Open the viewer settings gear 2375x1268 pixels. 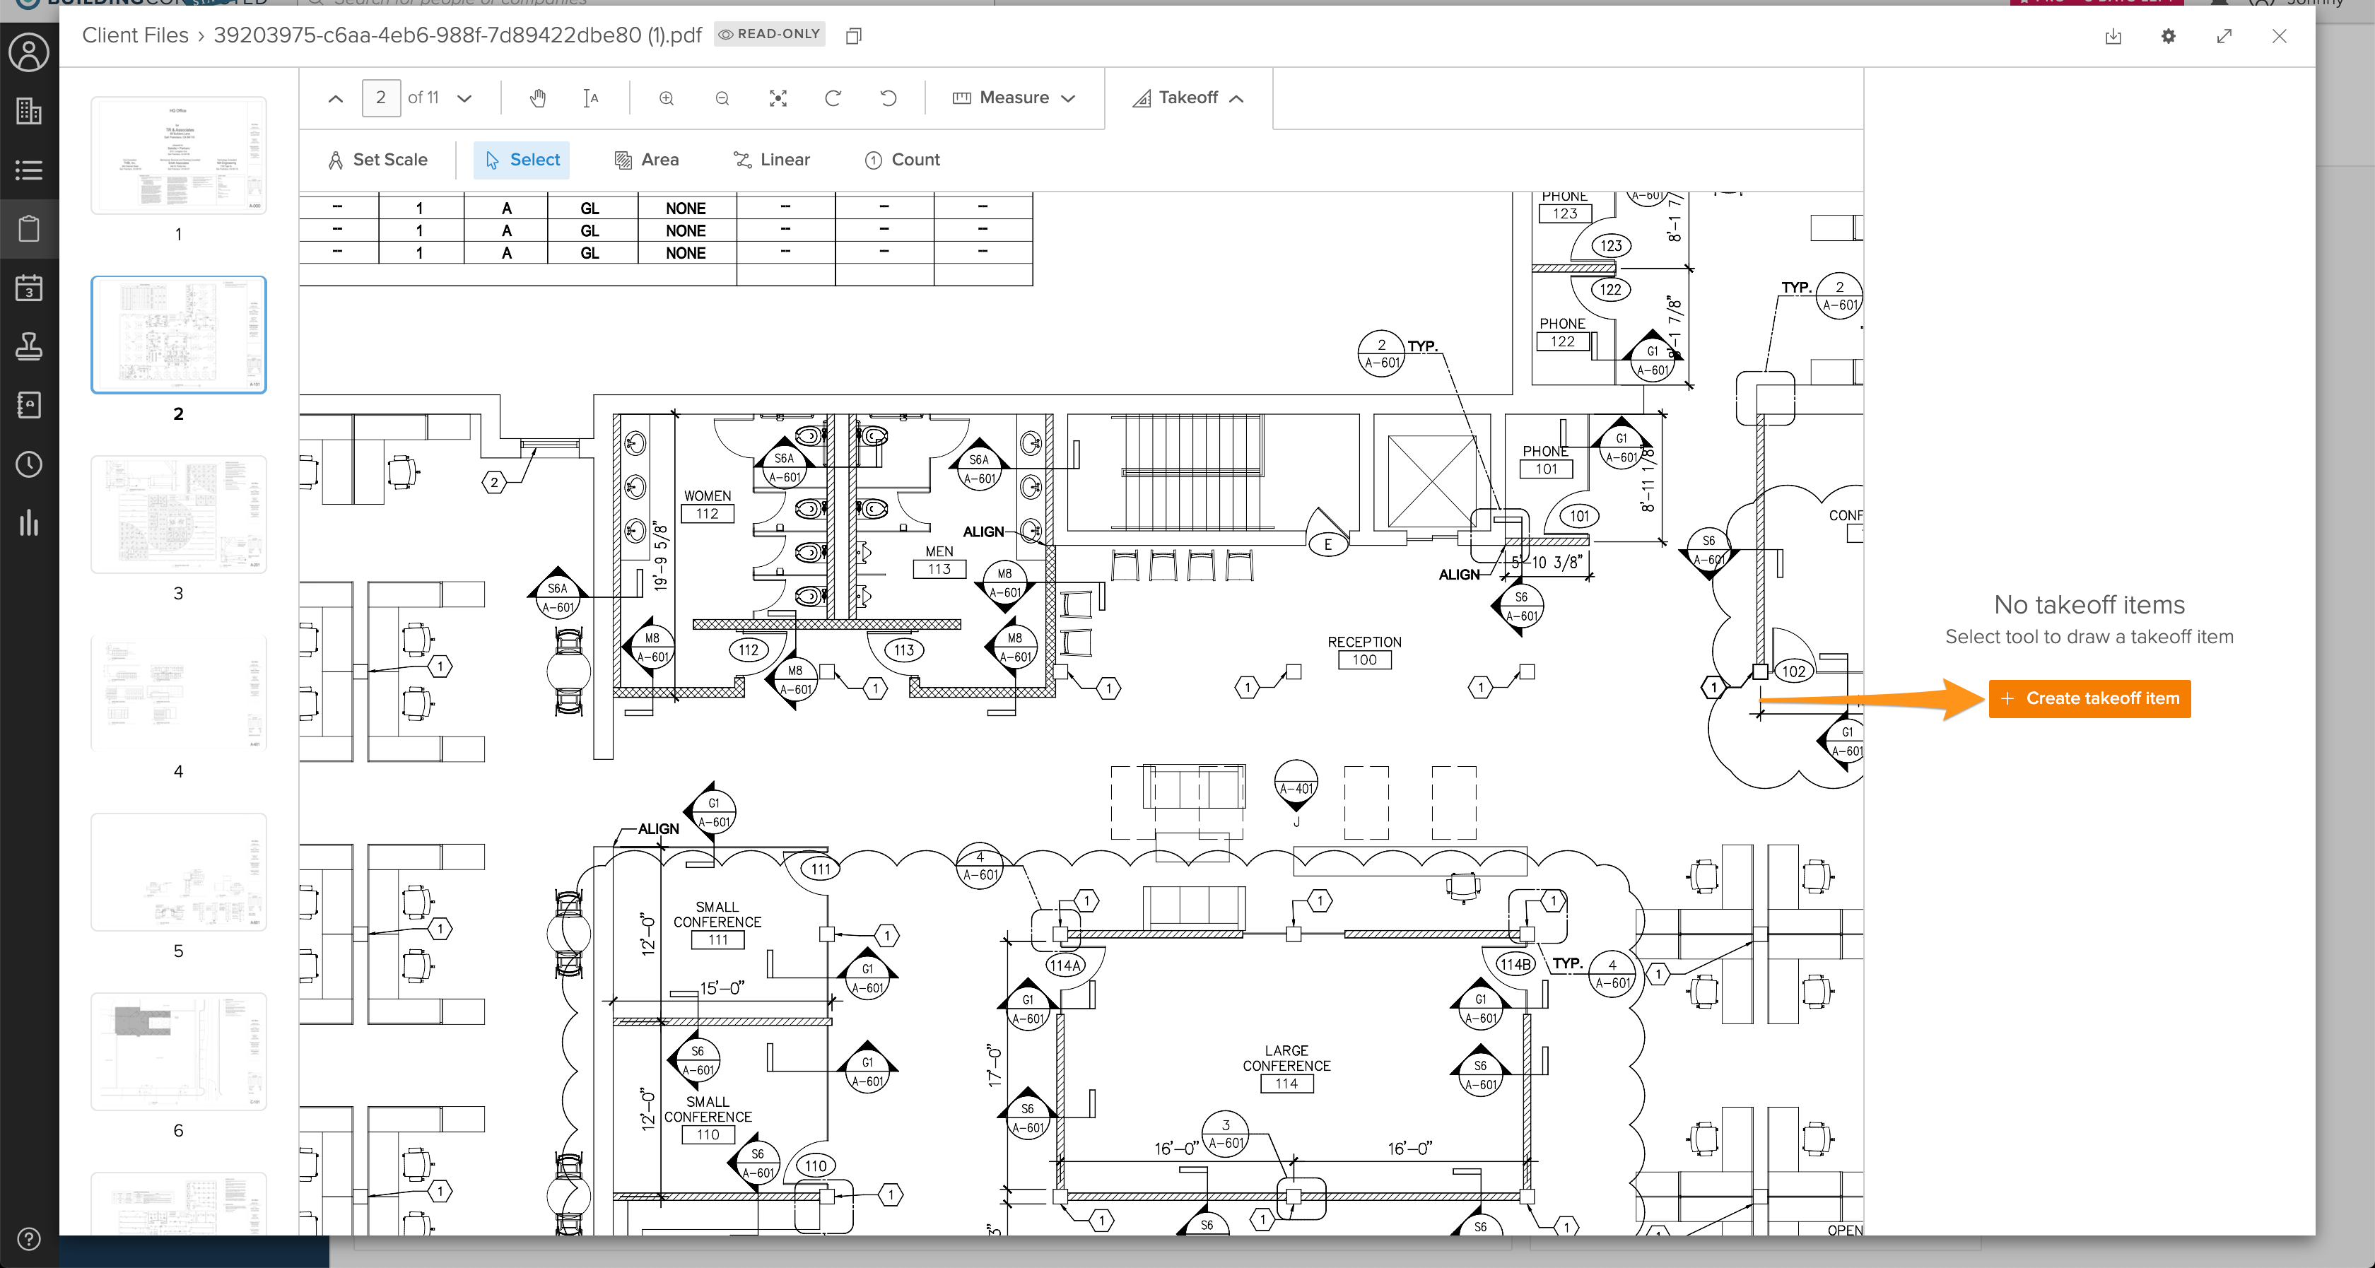click(x=2169, y=36)
